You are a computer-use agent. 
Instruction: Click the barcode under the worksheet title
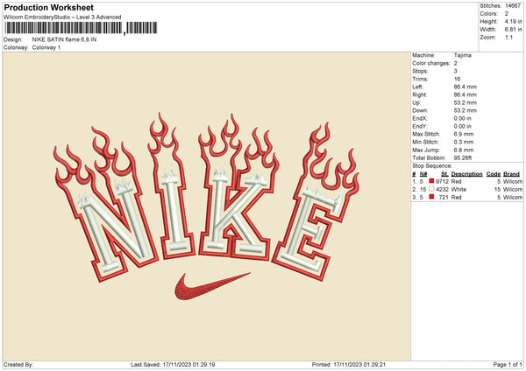(81, 28)
